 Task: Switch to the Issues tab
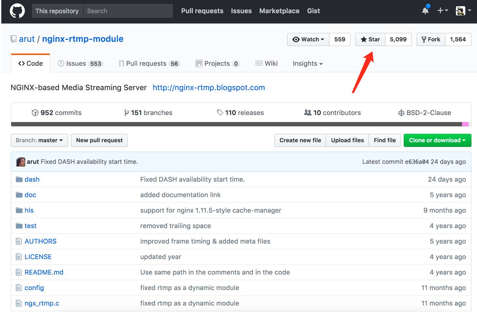pos(80,64)
